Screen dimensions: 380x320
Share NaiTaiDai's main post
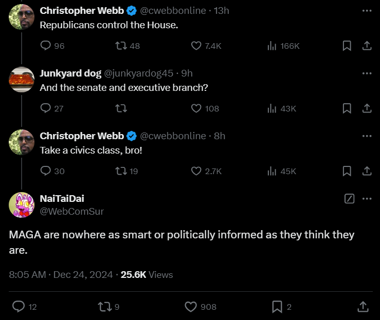(363, 307)
